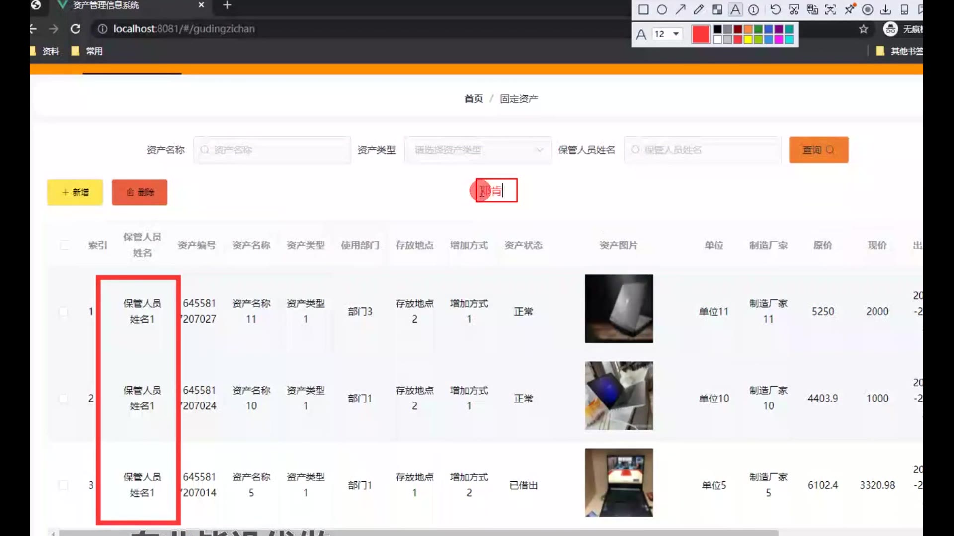Screen dimensions: 954x536
Task: Check the checkbox for row 3
Action: 63,485
